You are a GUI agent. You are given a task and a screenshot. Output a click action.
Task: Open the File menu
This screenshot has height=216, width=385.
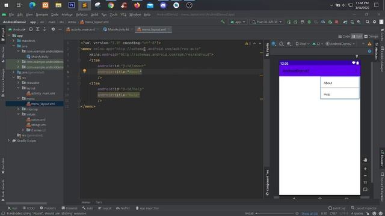(x=11, y=14)
